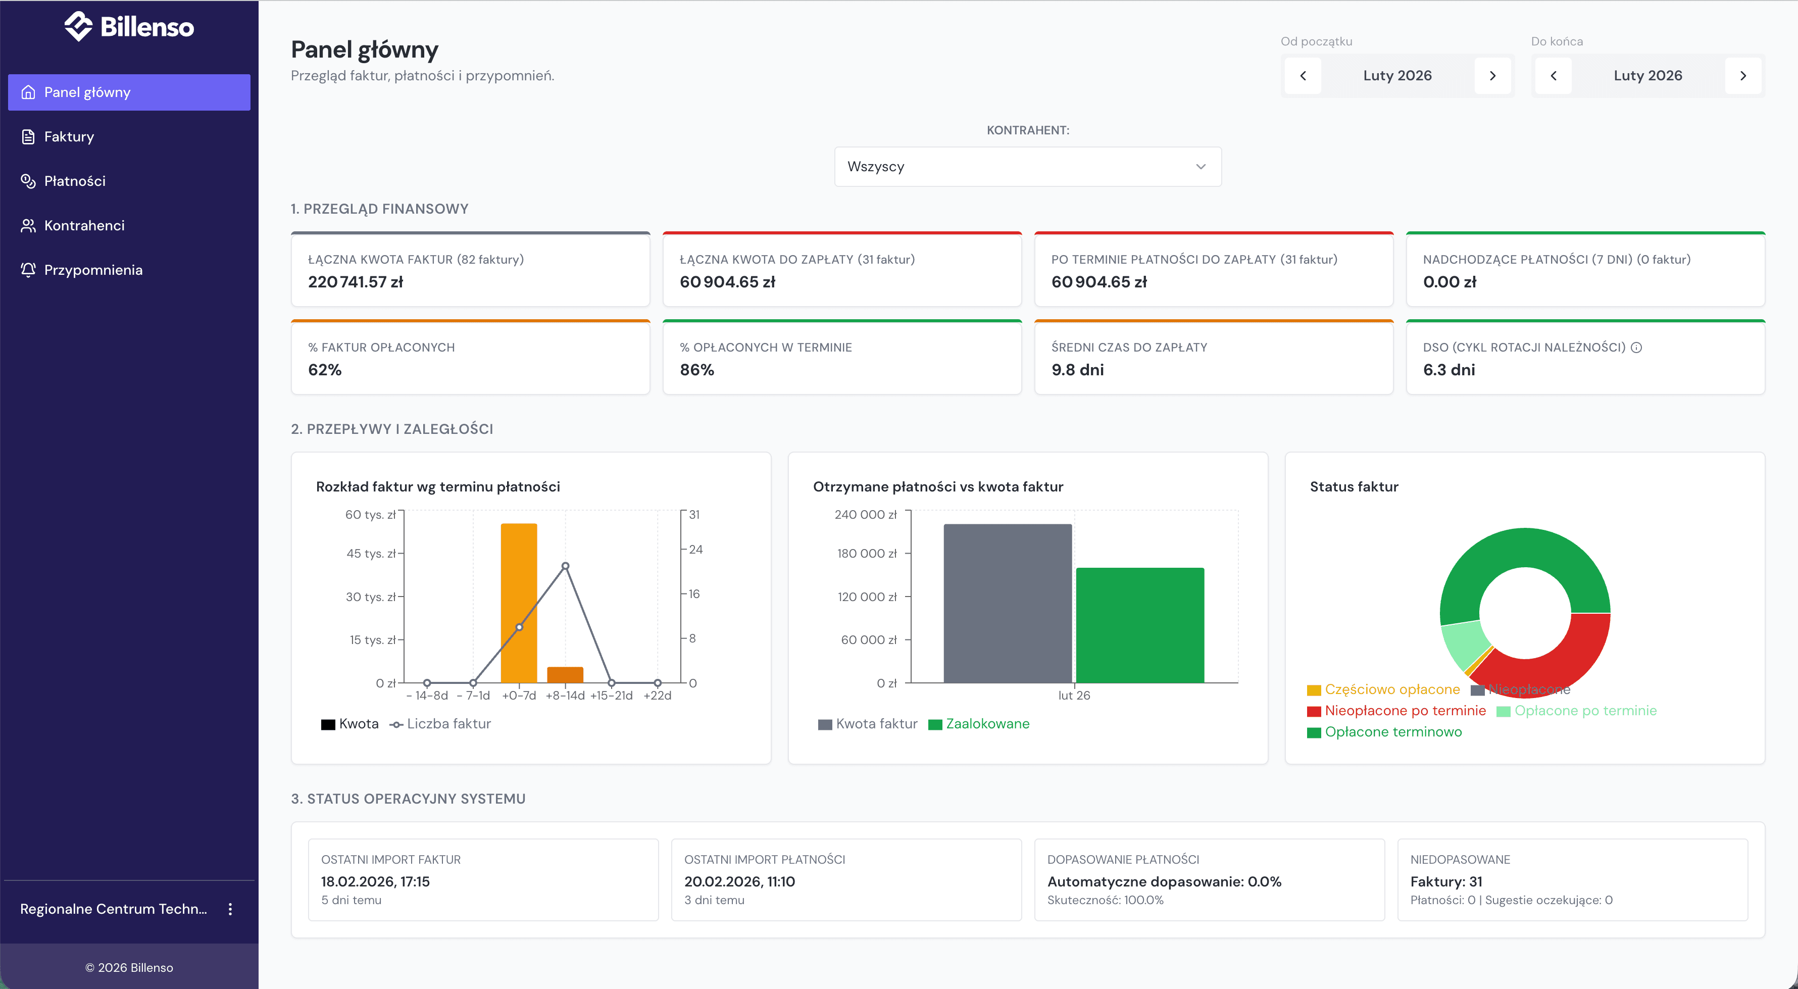Click the people icon next to Kontrahenci
This screenshot has height=989, width=1798.
coord(28,225)
